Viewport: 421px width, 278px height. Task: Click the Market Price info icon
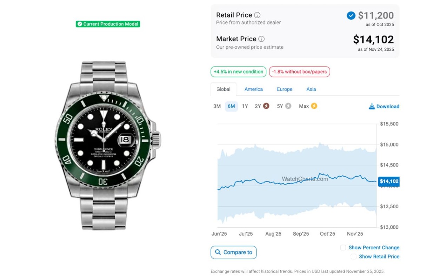tap(261, 39)
